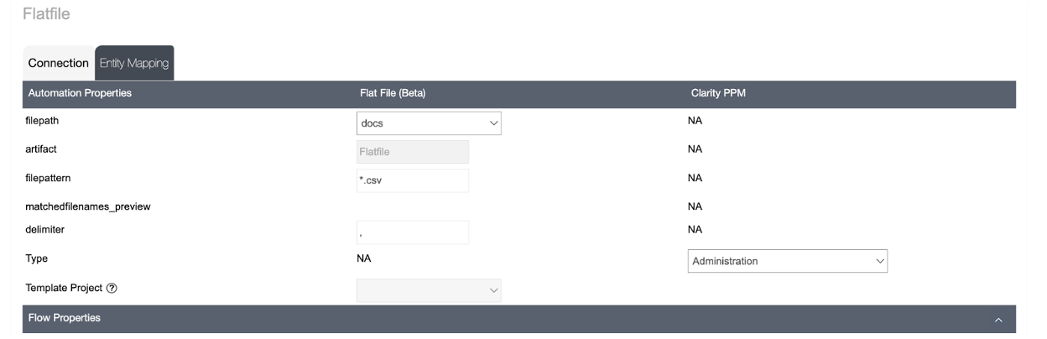
Task: Click the Template Project label text
Action: [x=64, y=288]
